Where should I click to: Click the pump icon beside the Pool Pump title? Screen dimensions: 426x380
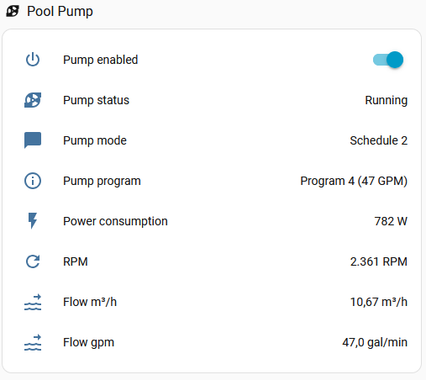click(x=13, y=11)
